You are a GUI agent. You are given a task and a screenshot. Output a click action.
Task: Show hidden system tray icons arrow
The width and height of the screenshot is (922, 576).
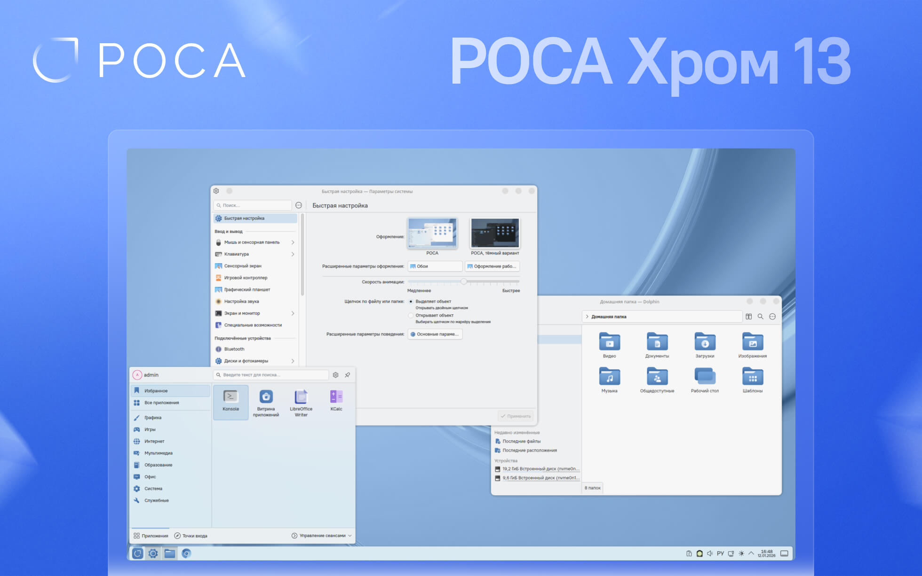click(751, 553)
